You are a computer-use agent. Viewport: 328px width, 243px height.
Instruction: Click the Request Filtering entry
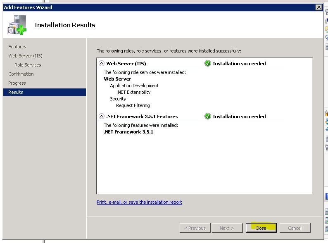pos(133,105)
